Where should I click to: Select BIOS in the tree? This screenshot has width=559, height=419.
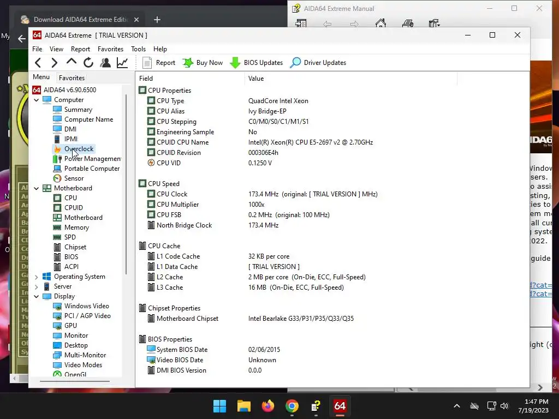click(x=66, y=256)
